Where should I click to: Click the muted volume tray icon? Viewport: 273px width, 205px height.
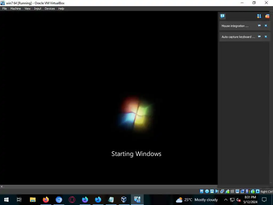pos(238,200)
